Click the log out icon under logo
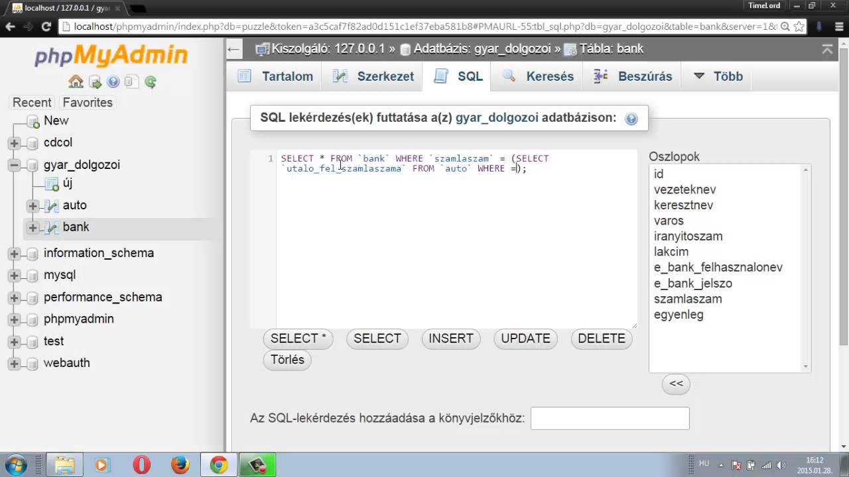 (95, 82)
